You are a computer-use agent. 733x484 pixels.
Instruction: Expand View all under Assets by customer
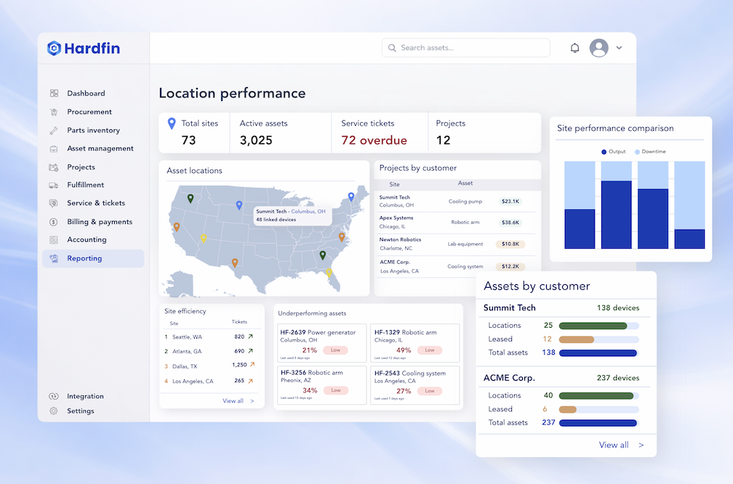(x=615, y=445)
